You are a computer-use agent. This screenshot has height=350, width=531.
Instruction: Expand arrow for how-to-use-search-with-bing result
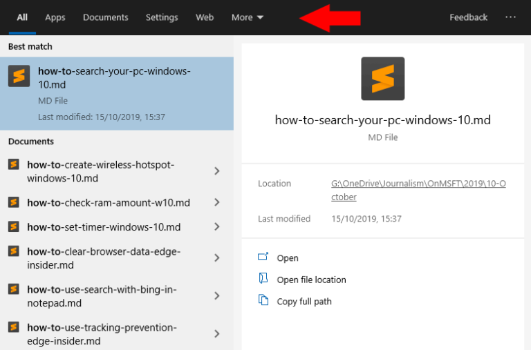point(216,296)
